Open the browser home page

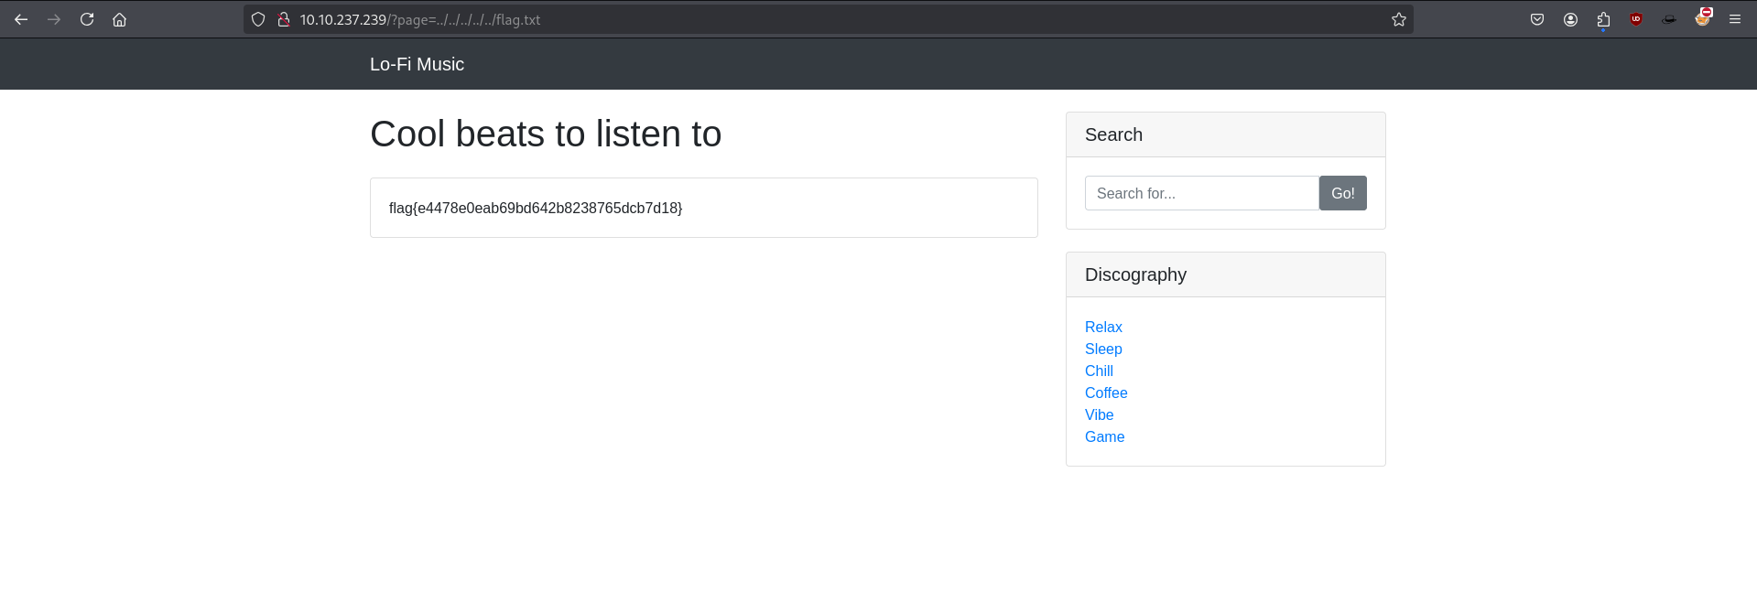[x=120, y=19]
